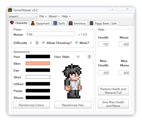Click the Piggy Bank safe icon
Viewport: 142px width, 122px height.
click(91, 23)
